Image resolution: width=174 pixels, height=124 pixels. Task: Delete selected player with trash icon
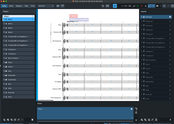point(32,119)
